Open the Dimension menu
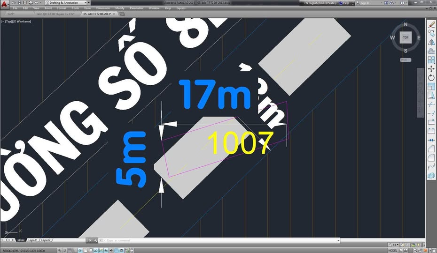This screenshot has height=253, width=437. click(103, 8)
